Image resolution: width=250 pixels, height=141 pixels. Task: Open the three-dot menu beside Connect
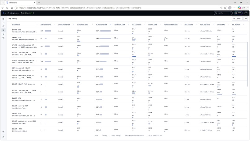(246, 18)
